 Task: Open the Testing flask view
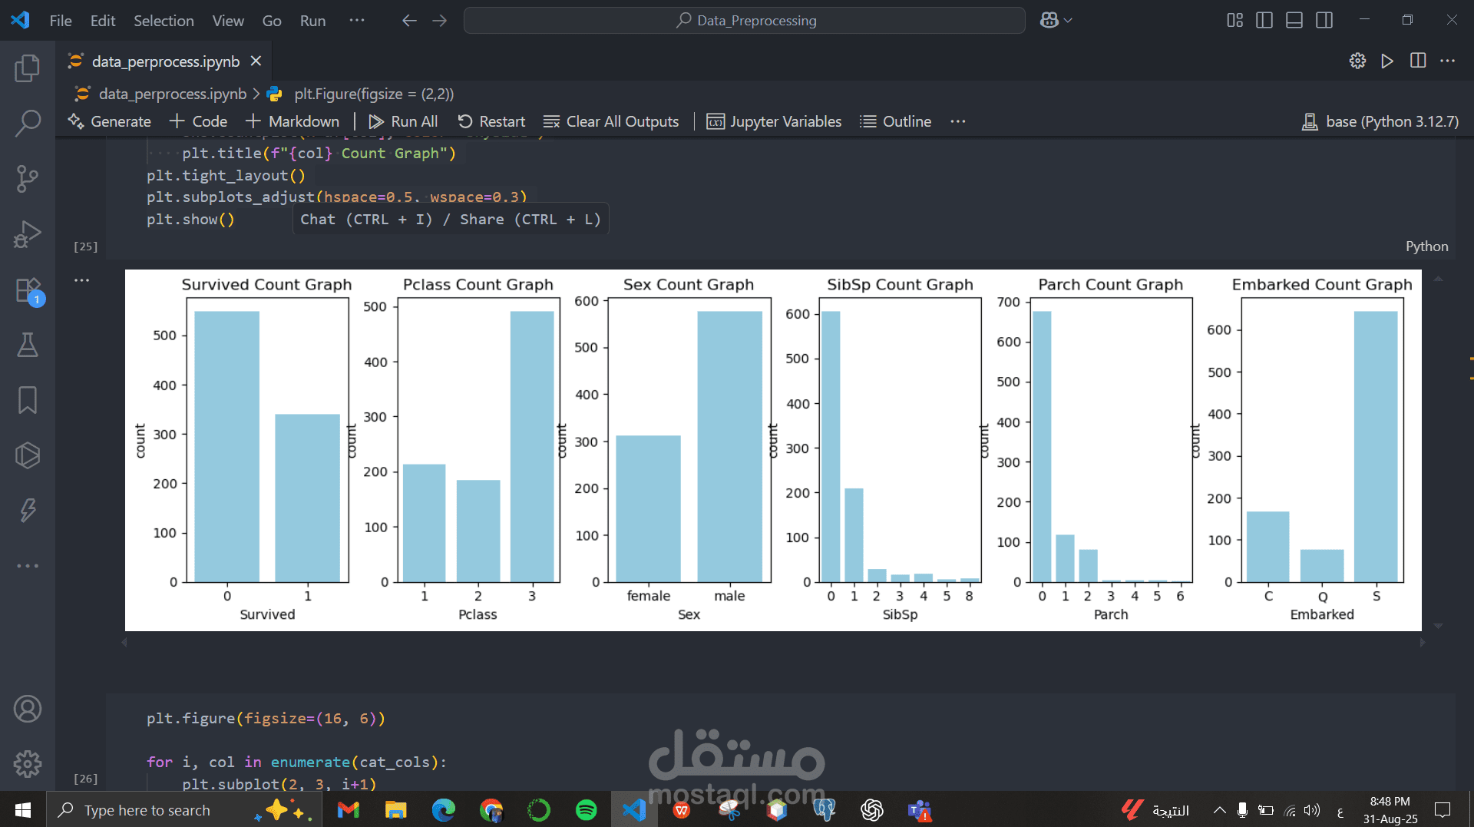pyautogui.click(x=28, y=345)
